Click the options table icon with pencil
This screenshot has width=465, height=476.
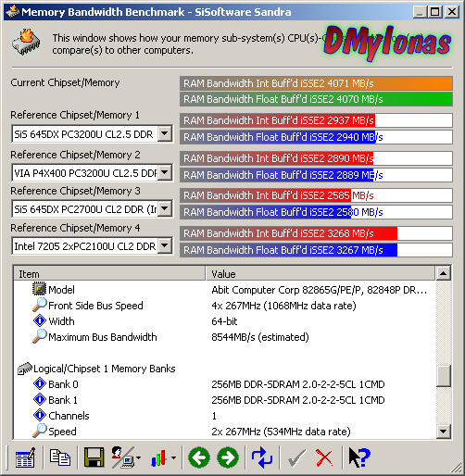(25, 457)
